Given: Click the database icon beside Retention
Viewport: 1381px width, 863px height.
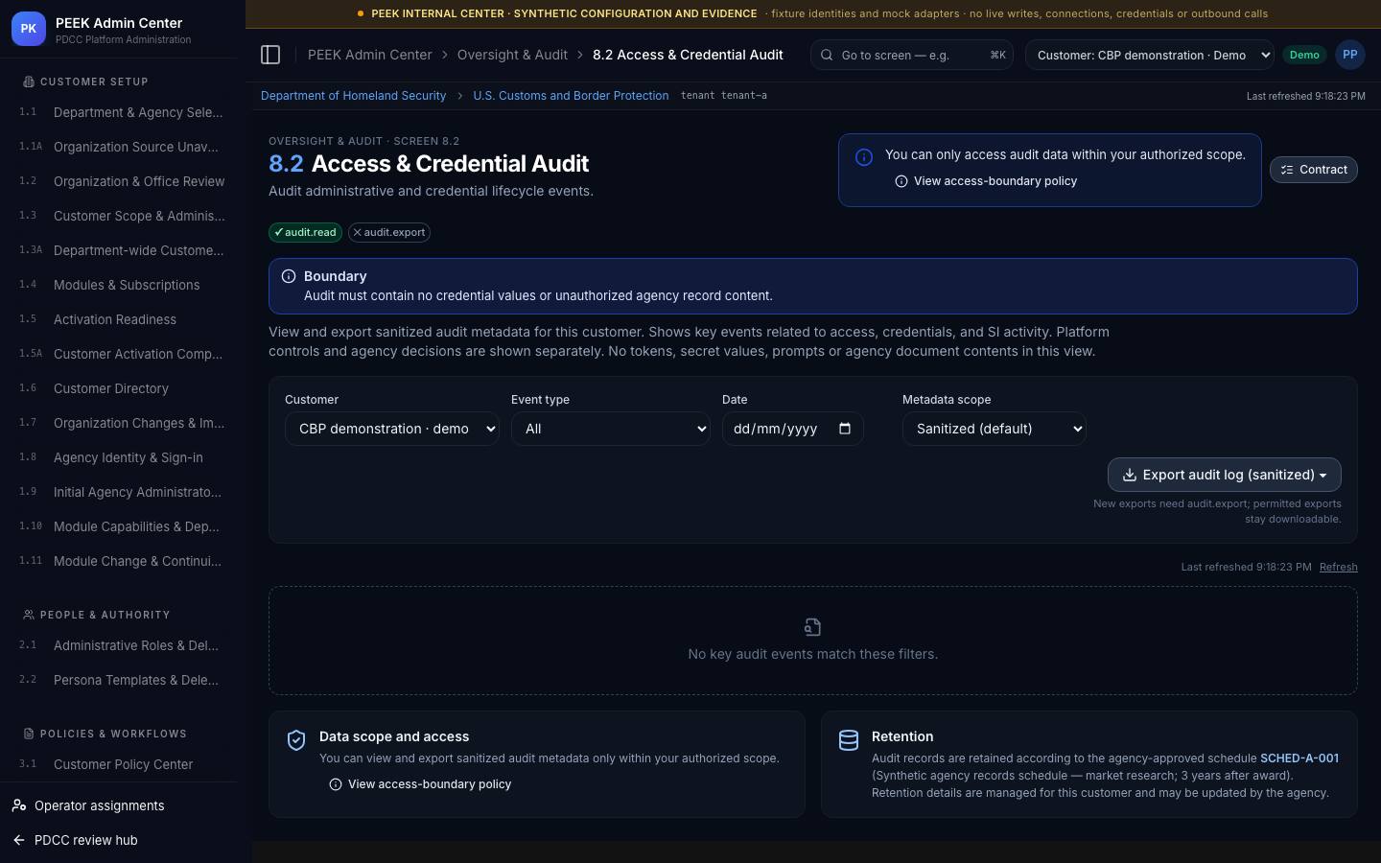Looking at the screenshot, I should [x=849, y=739].
